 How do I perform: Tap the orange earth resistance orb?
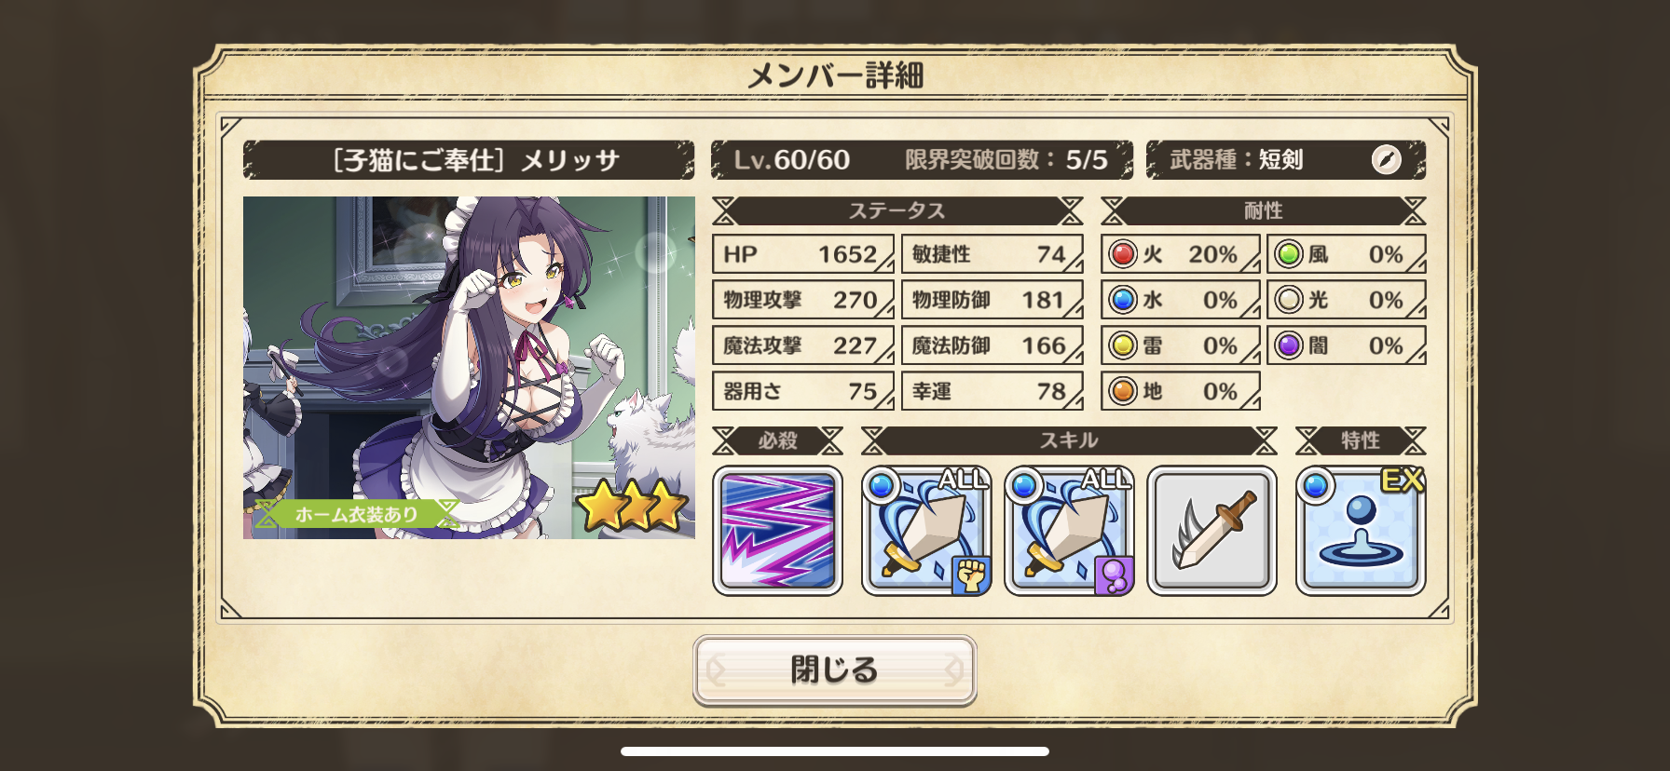click(x=1124, y=391)
